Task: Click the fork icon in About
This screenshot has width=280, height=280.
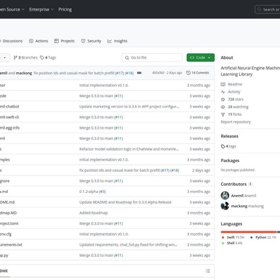Action: pos(223,115)
